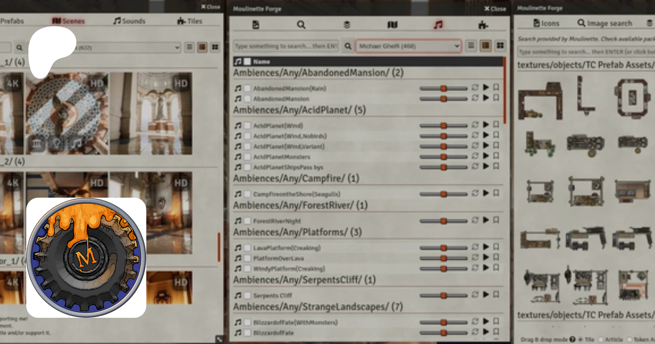Toggle loop for AcidPlanet(Wind) sound
This screenshot has height=344, width=655.
[475, 125]
